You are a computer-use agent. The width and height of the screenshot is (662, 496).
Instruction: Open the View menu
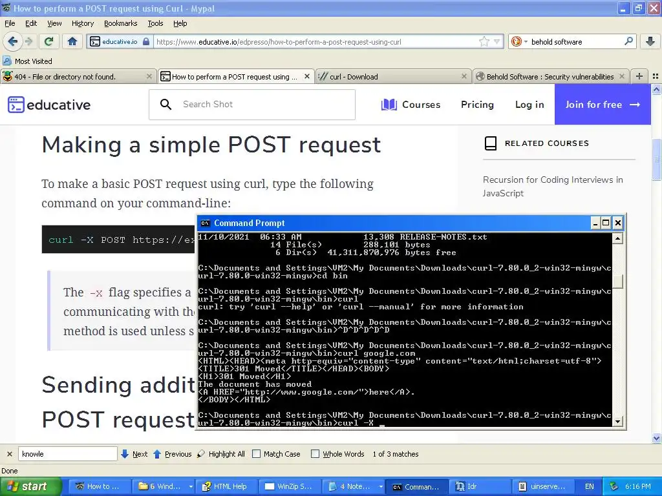54,23
